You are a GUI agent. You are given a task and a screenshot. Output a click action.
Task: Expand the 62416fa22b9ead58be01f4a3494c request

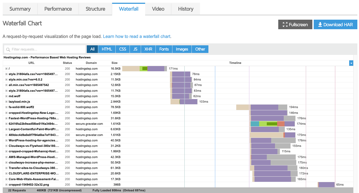coord(6,124)
